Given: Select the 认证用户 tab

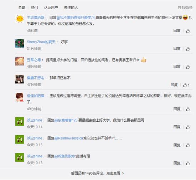Looking at the screenshot, I should point(51,8).
